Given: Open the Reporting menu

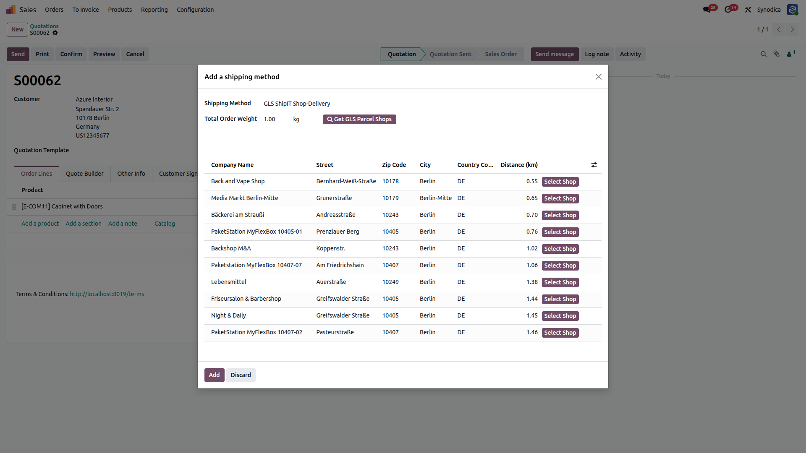Looking at the screenshot, I should pyautogui.click(x=154, y=10).
